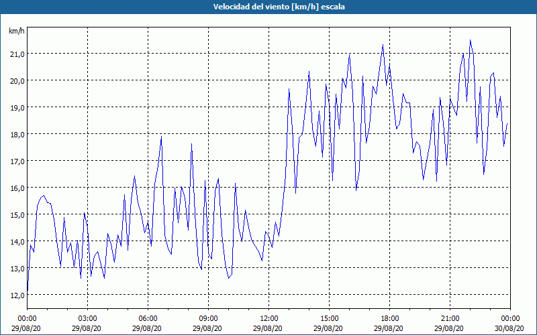Click the 30/08/20 date label
The image size is (537, 335).
click(509, 328)
